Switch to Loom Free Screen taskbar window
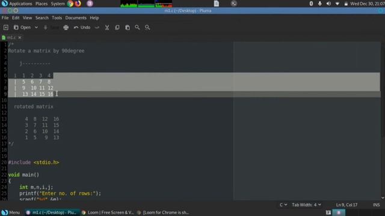This screenshot has width=385, height=216. (x=108, y=212)
